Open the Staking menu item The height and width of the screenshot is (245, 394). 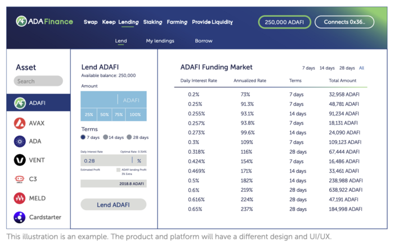point(153,22)
